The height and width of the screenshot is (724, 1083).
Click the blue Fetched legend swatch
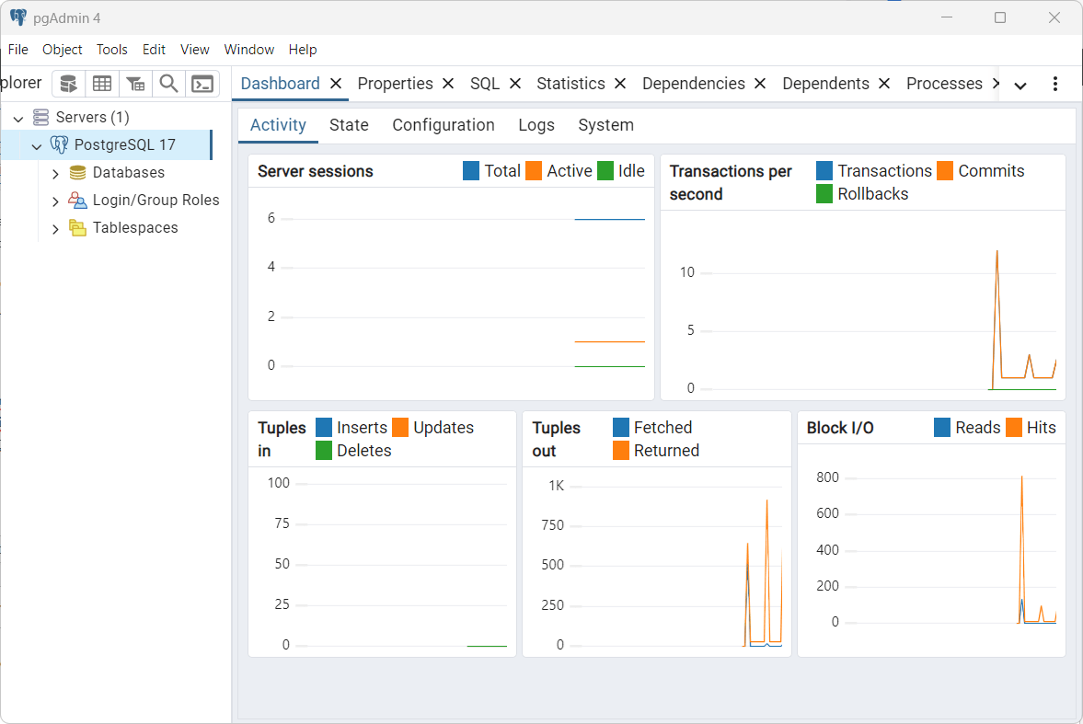tap(621, 428)
